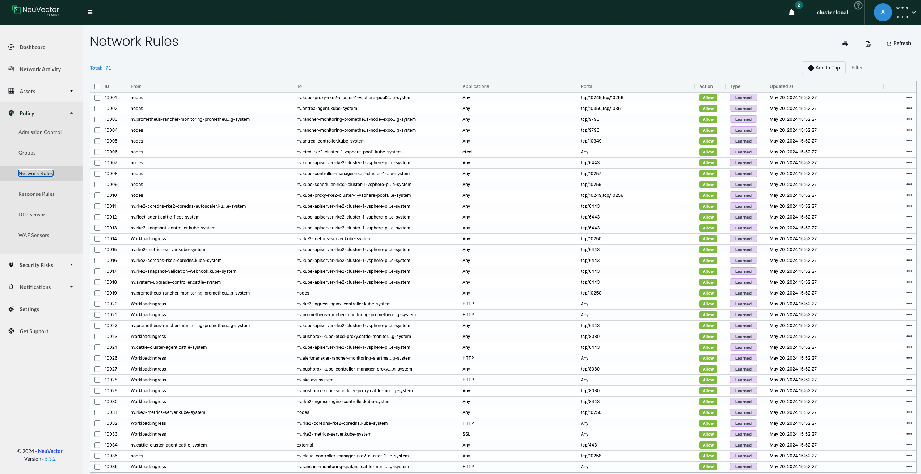This screenshot has width=921, height=474.
Task: Print the network rules list
Action: (845, 44)
